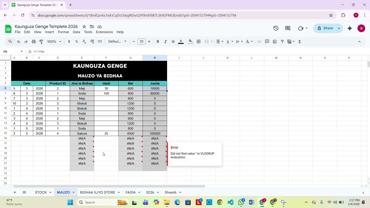
Task: Open the MAUZO sheet tab menu arrow
Action: [73, 192]
